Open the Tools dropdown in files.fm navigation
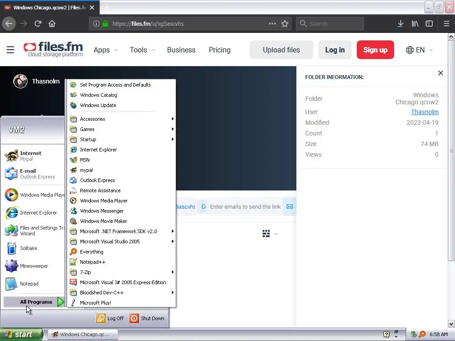The image size is (455, 341). tap(143, 50)
